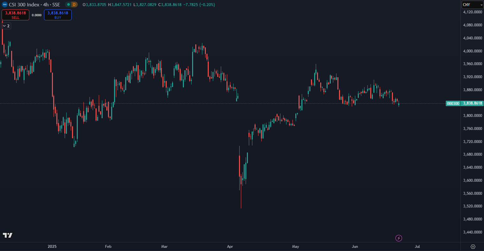Click the low value L3,827.0829
Image resolution: width=484 pixels, height=251 pixels.
click(145, 5)
